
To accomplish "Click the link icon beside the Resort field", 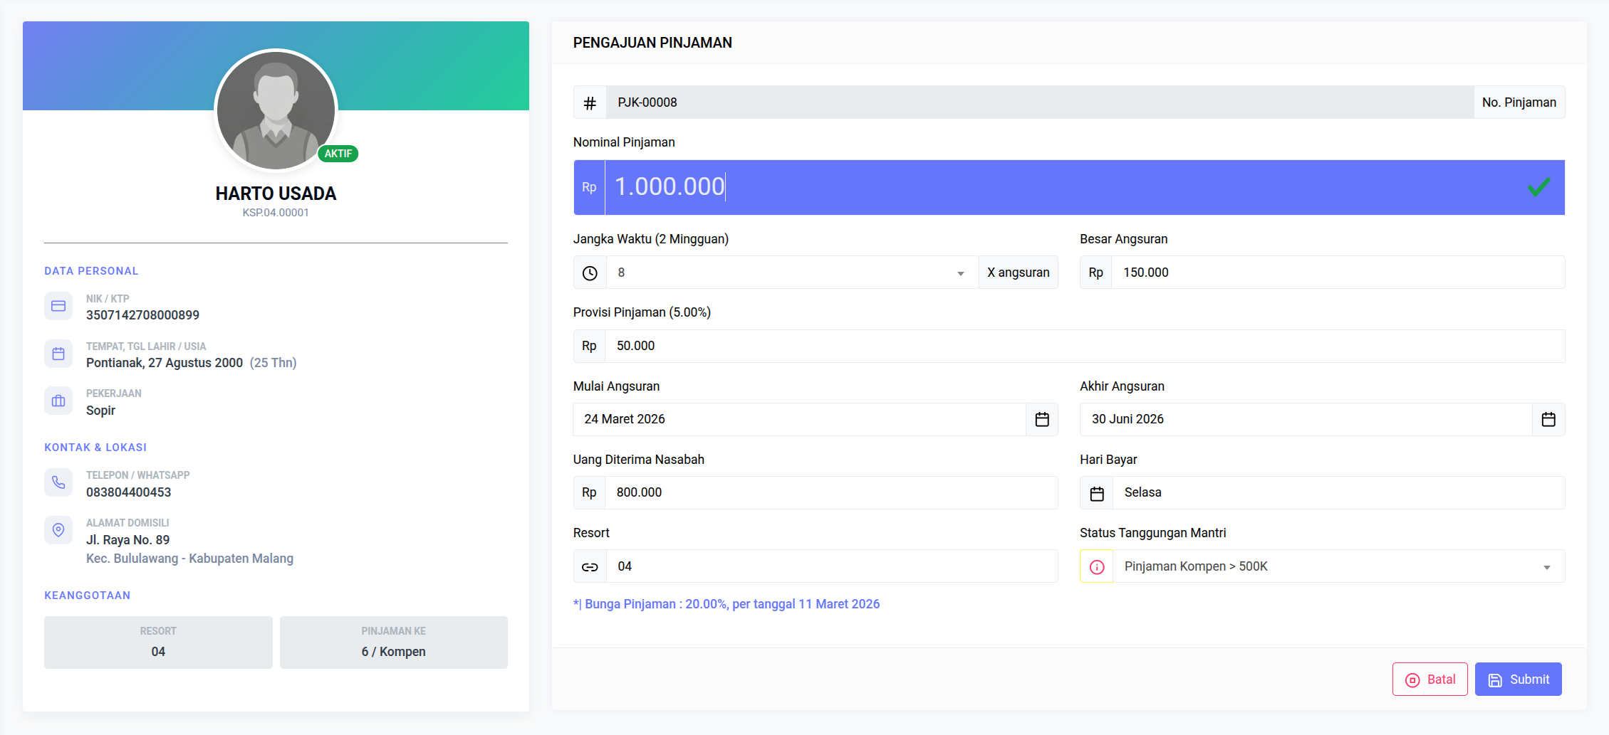I will pyautogui.click(x=589, y=566).
